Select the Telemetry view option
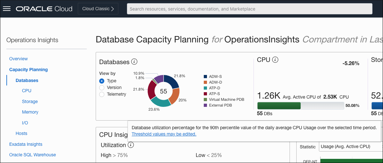 pos(102,94)
